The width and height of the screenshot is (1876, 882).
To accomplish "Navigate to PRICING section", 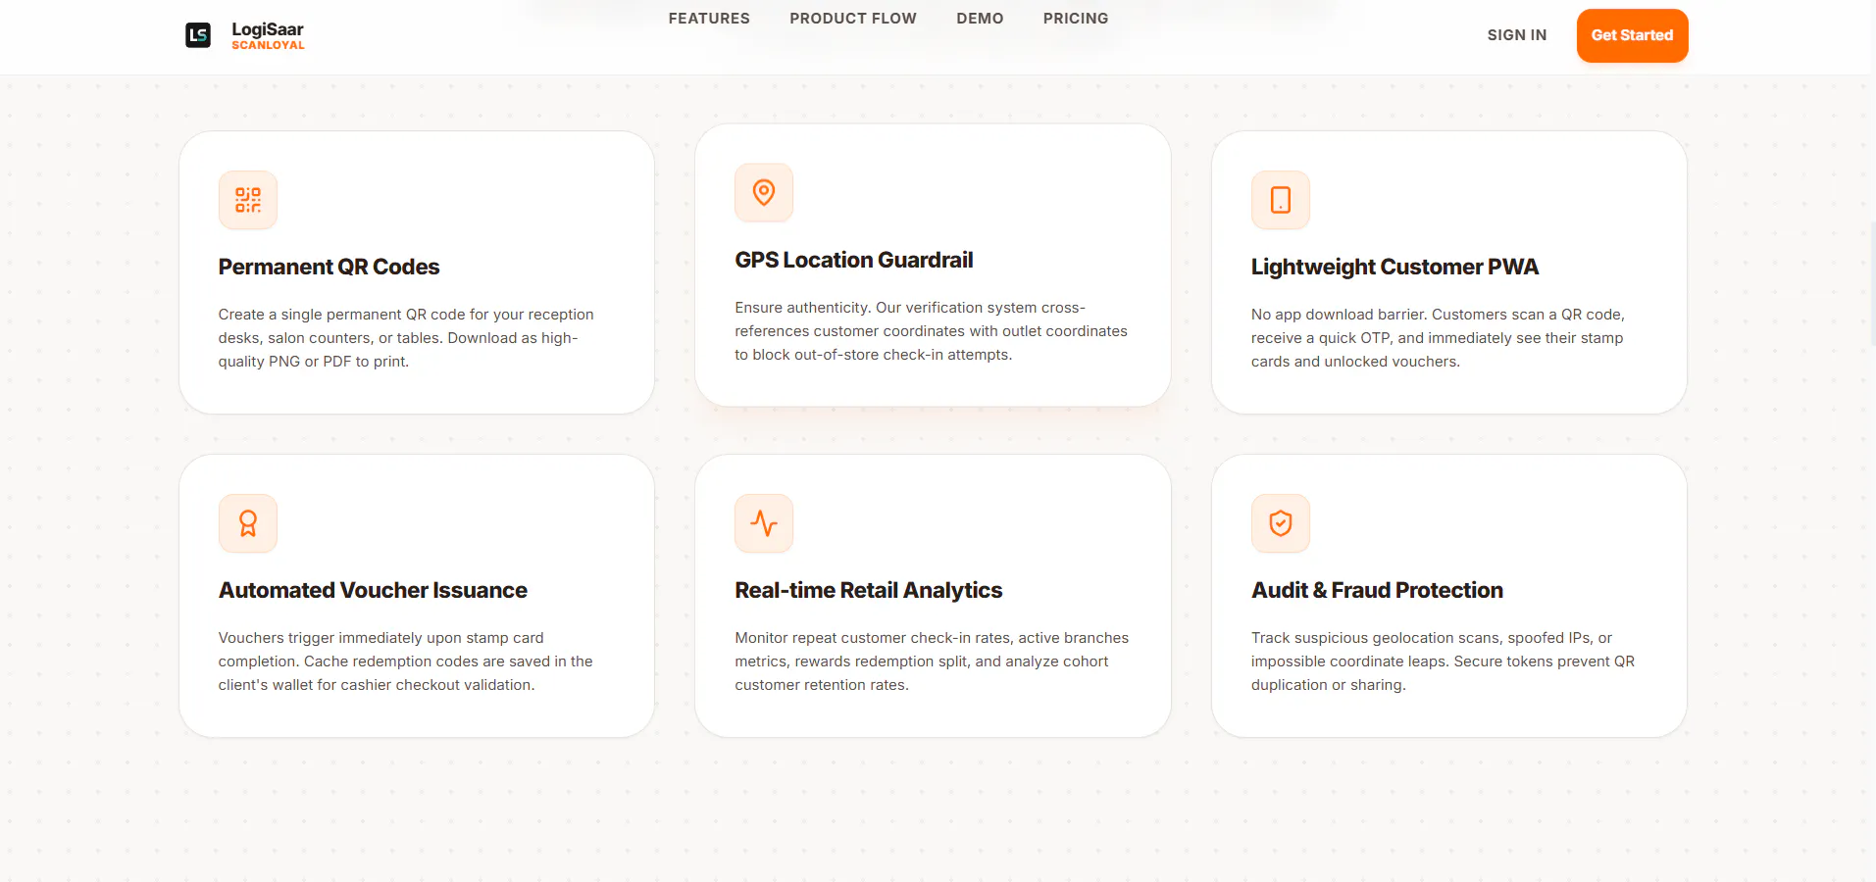I will point(1076,19).
